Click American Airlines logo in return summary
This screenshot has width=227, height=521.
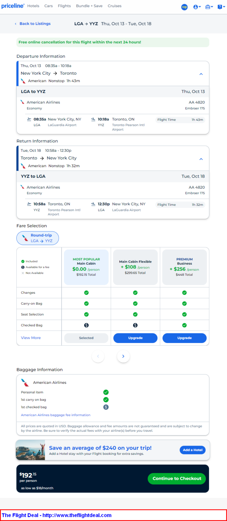(x=23, y=166)
